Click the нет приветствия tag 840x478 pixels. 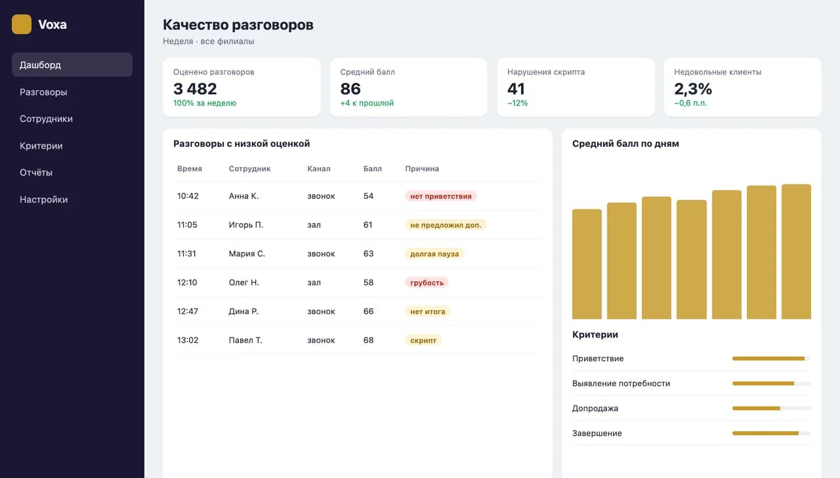coord(441,196)
